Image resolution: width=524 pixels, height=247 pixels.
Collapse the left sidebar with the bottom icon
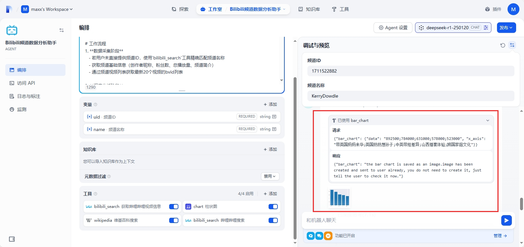(x=12, y=239)
